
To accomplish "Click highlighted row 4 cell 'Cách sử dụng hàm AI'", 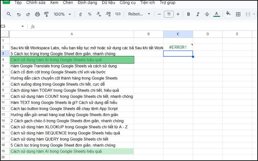I will pos(72,60).
